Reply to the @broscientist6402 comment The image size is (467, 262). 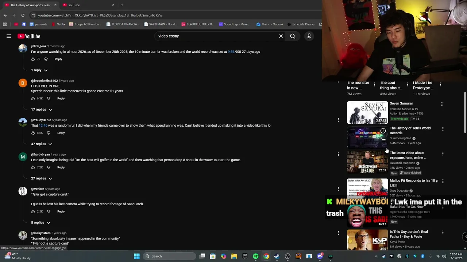(x=61, y=98)
